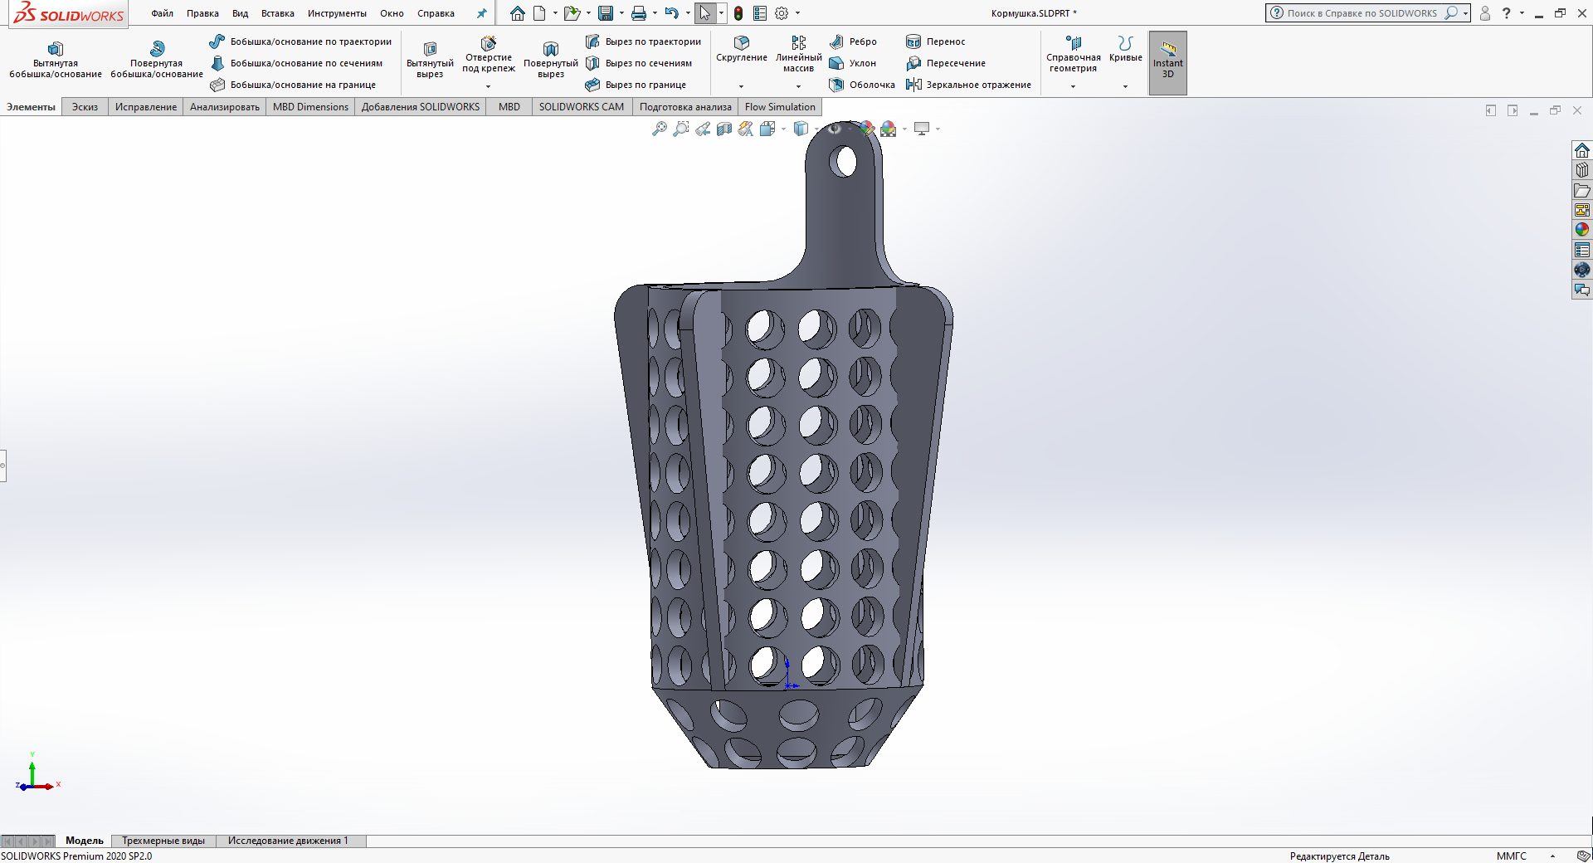Click the Оболочка shell feature icon
Screen dimensions: 1593x863
(x=836, y=85)
